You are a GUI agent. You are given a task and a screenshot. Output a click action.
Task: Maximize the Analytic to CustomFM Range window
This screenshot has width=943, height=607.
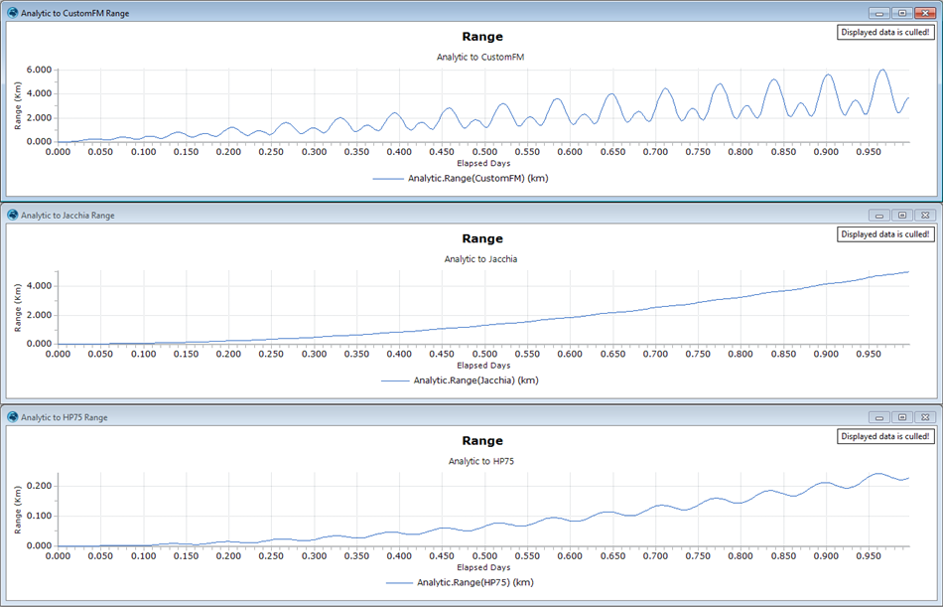coord(902,13)
